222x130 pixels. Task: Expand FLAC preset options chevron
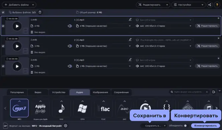(104, 101)
